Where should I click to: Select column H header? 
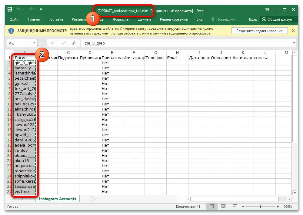pos(177,53)
